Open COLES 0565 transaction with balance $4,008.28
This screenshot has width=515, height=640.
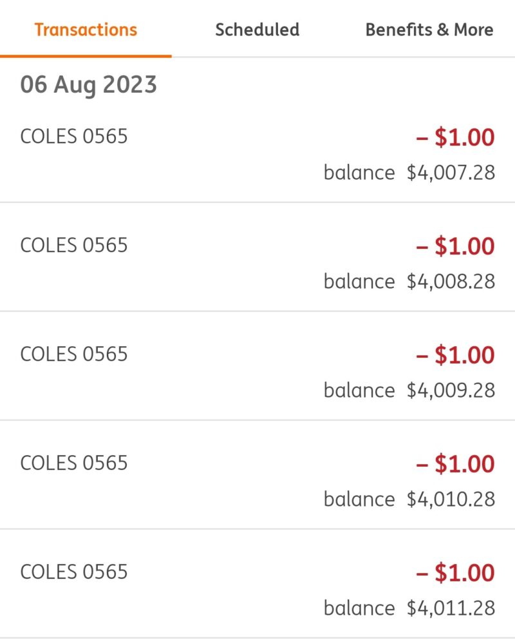pos(257,257)
